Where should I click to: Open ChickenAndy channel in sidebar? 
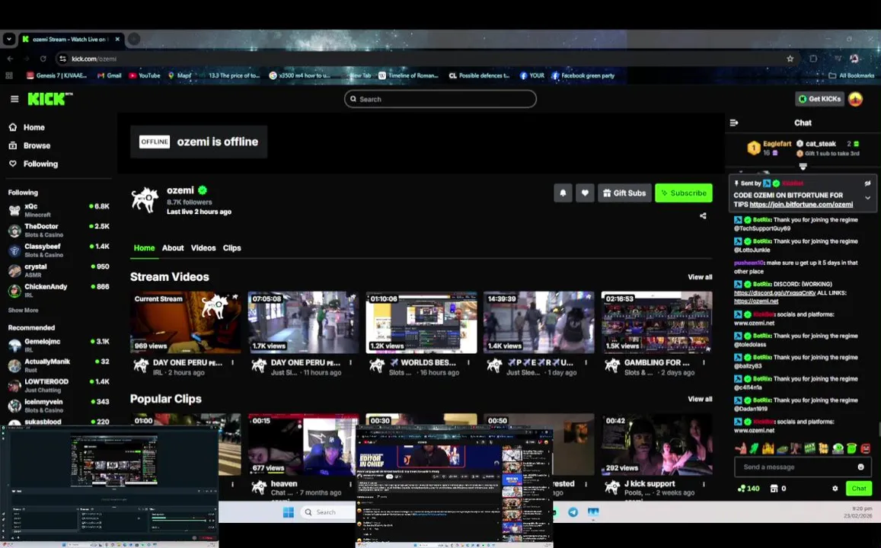59,290
